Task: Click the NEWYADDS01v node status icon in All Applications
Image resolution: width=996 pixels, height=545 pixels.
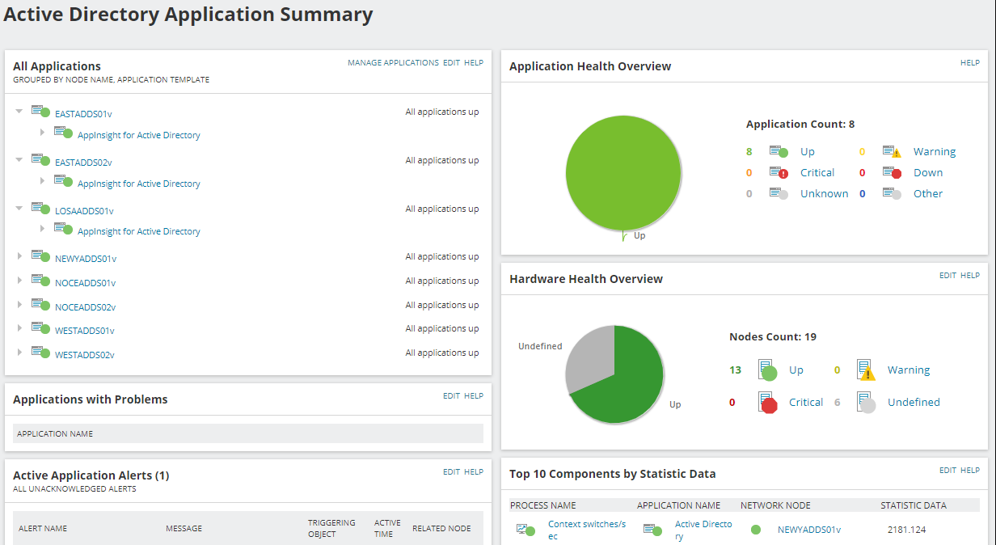Action: pos(40,256)
